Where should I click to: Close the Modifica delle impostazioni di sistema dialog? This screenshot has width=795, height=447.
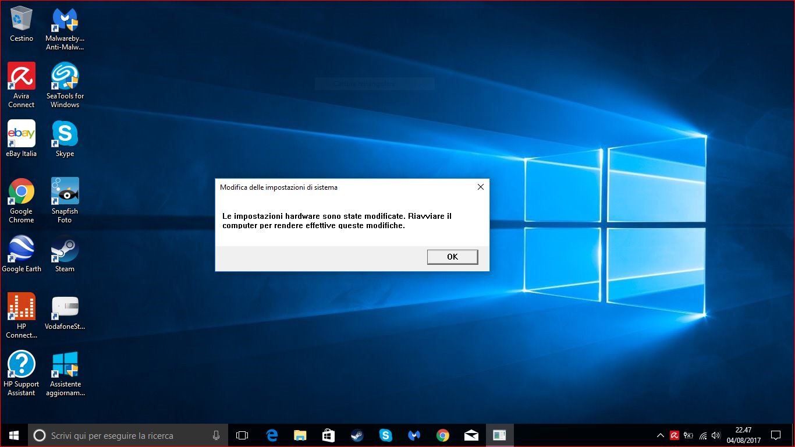point(481,187)
